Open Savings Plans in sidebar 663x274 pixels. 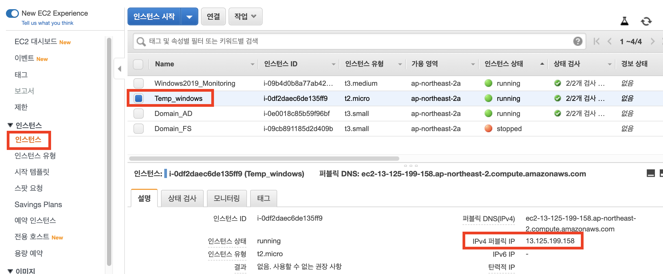[38, 204]
